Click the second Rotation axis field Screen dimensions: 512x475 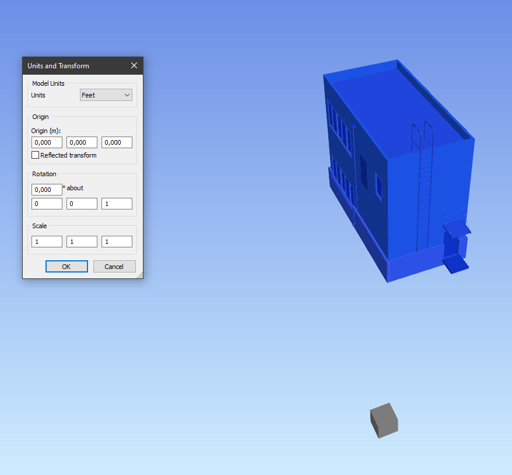coord(82,204)
